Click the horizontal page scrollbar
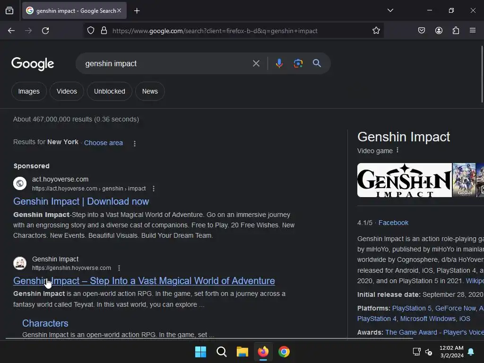The width and height of the screenshot is (484, 363). [x=209, y=338]
